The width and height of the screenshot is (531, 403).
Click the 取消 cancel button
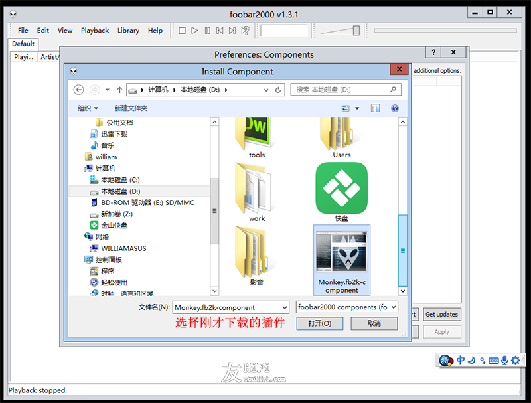coord(374,323)
